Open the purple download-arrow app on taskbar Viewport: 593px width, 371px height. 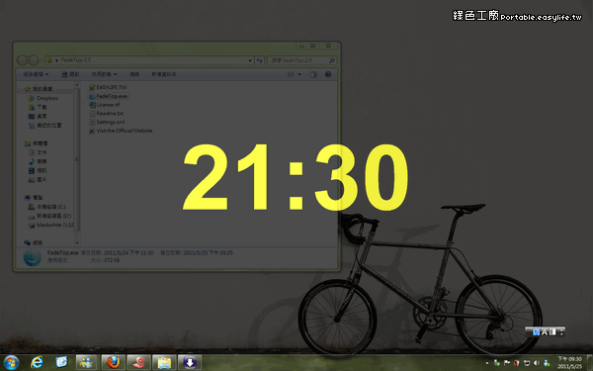coord(190,363)
